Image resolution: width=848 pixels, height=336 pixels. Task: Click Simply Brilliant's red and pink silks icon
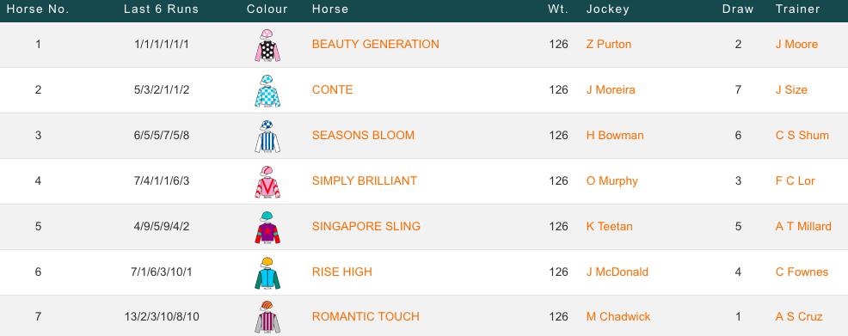(267, 181)
